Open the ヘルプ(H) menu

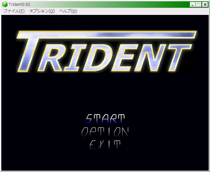(x=68, y=11)
